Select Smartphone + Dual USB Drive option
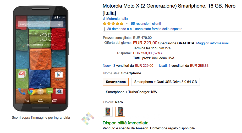 [165, 82]
